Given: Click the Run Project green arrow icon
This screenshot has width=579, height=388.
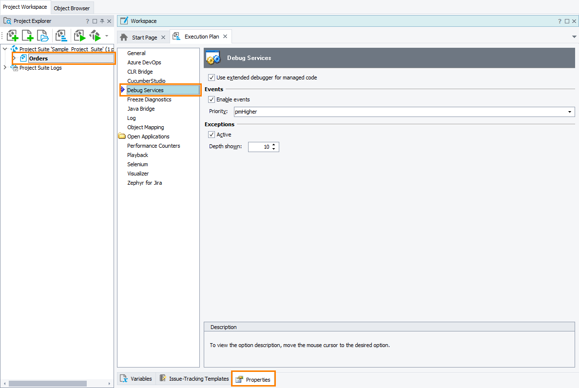Looking at the screenshot, I should point(79,36).
